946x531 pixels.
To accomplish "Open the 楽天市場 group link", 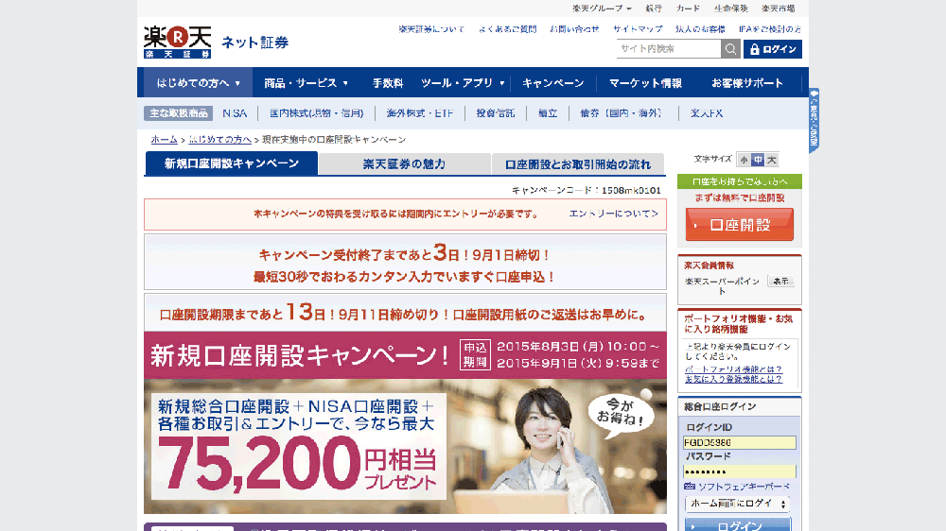I will pos(779,9).
